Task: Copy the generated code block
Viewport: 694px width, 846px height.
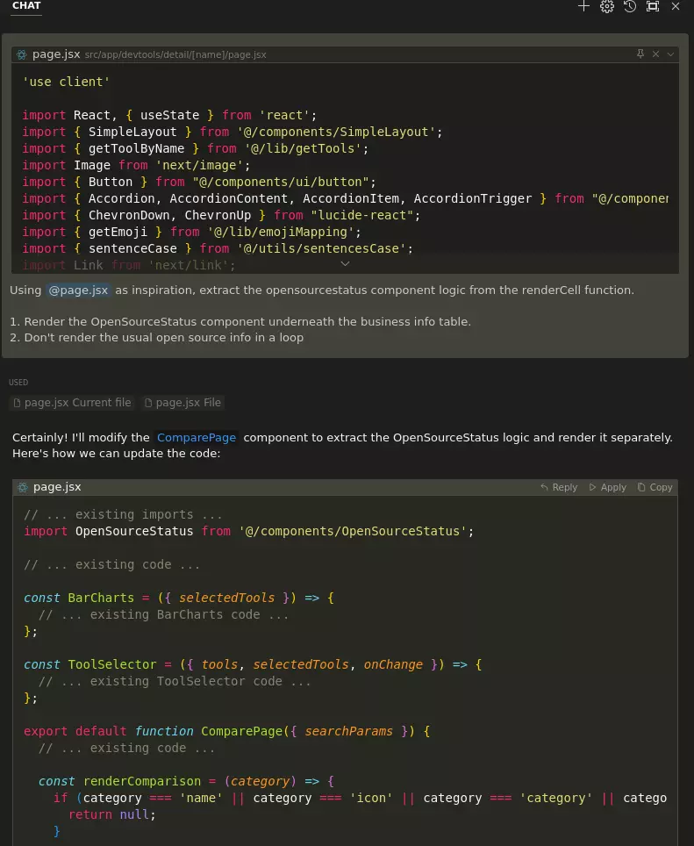Action: coord(655,487)
